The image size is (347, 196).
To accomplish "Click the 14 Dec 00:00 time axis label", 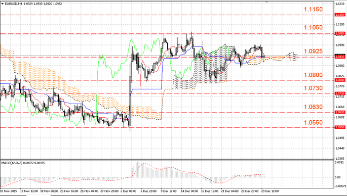I will click(189, 191).
